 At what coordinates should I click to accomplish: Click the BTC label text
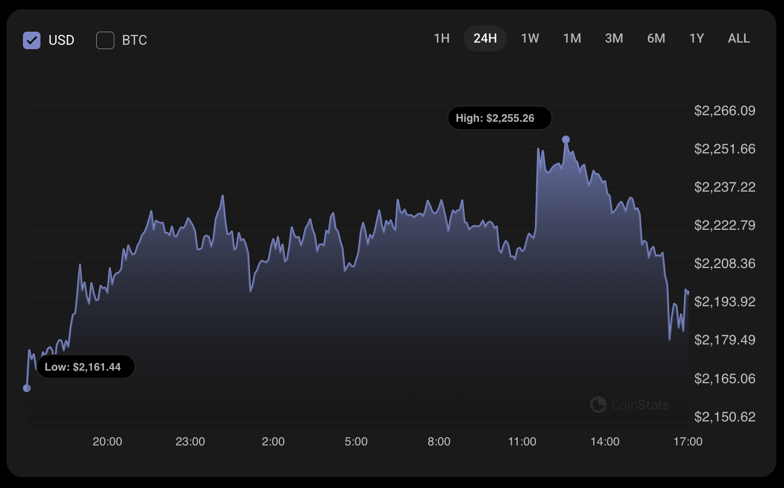(134, 40)
